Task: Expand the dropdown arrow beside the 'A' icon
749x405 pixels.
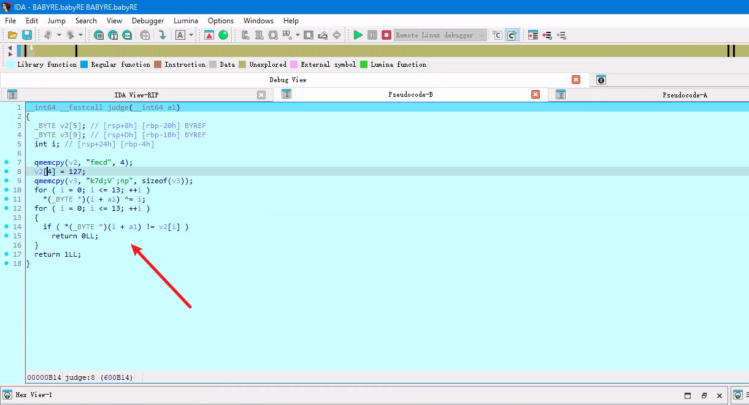Action: pyautogui.click(x=191, y=36)
